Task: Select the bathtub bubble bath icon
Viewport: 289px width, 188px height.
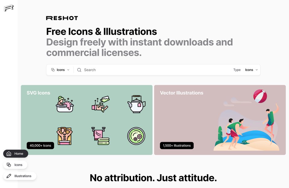Action: [65, 104]
